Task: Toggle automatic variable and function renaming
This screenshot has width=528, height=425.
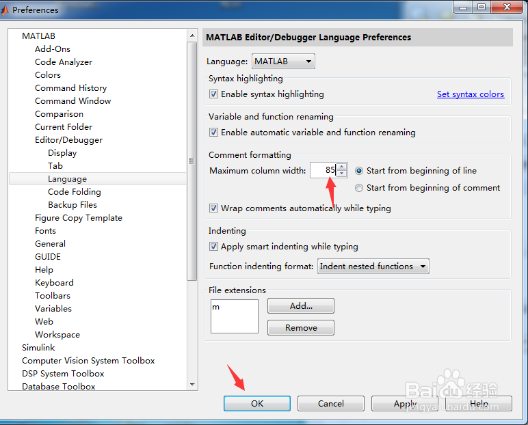Action: pos(213,133)
